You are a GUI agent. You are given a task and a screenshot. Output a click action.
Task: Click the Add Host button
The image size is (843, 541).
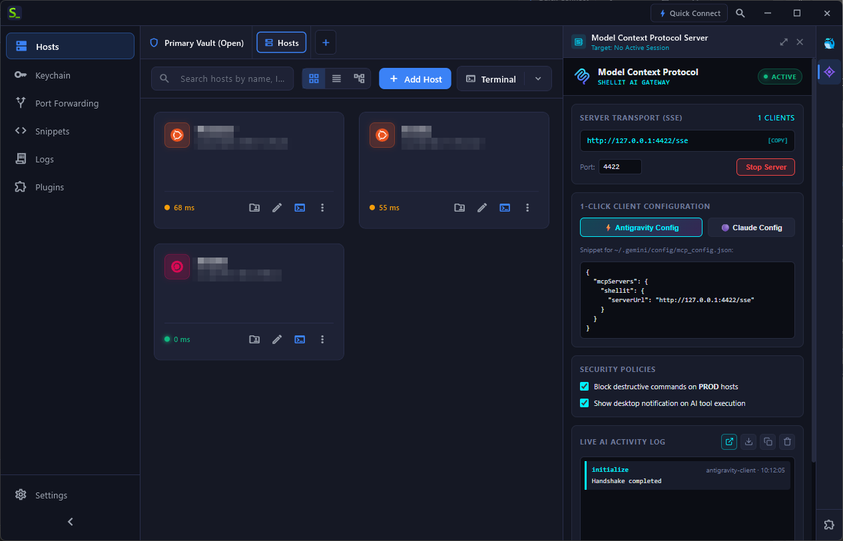(x=416, y=79)
